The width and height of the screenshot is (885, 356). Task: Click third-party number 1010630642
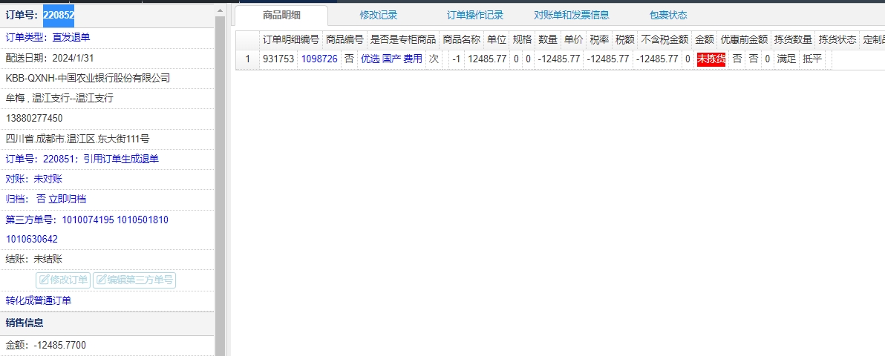click(x=32, y=240)
